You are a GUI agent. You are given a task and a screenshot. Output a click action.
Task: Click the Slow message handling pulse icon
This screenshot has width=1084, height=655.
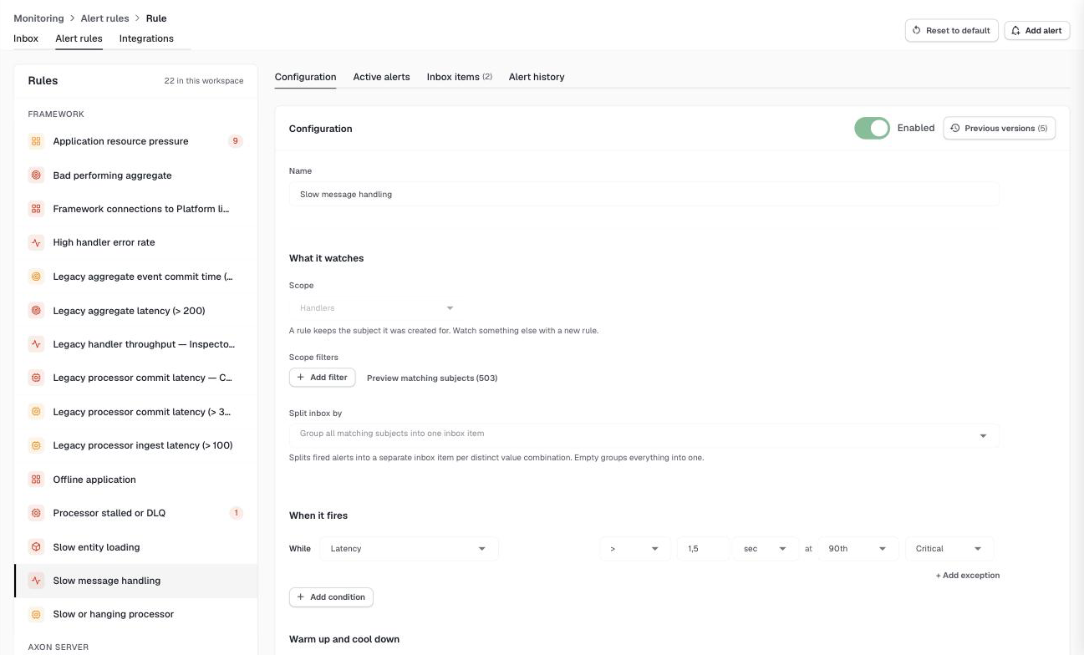[36, 581]
